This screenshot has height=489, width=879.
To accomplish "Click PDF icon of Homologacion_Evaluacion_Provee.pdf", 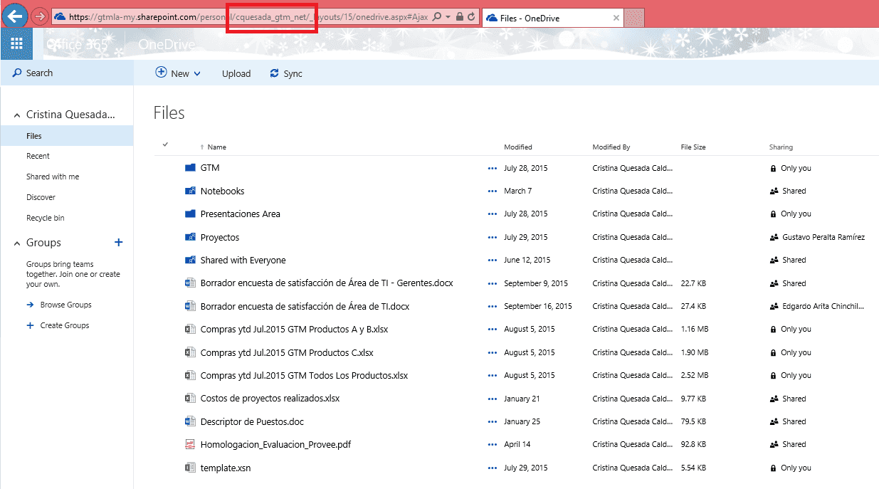I will 190,444.
